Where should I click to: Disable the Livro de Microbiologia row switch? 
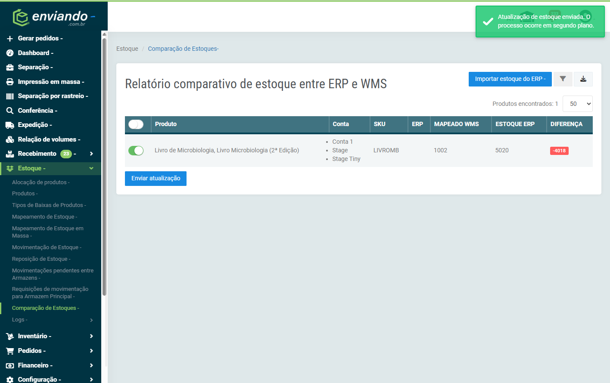[136, 151]
